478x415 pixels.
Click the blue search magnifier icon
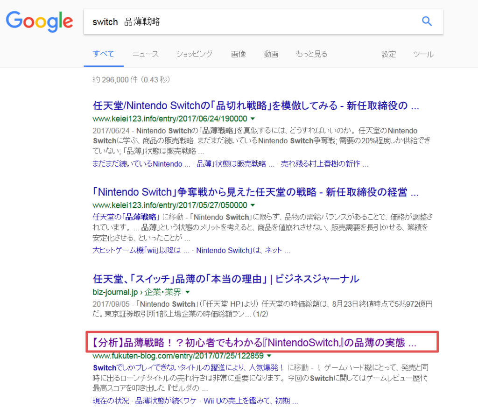click(x=427, y=21)
